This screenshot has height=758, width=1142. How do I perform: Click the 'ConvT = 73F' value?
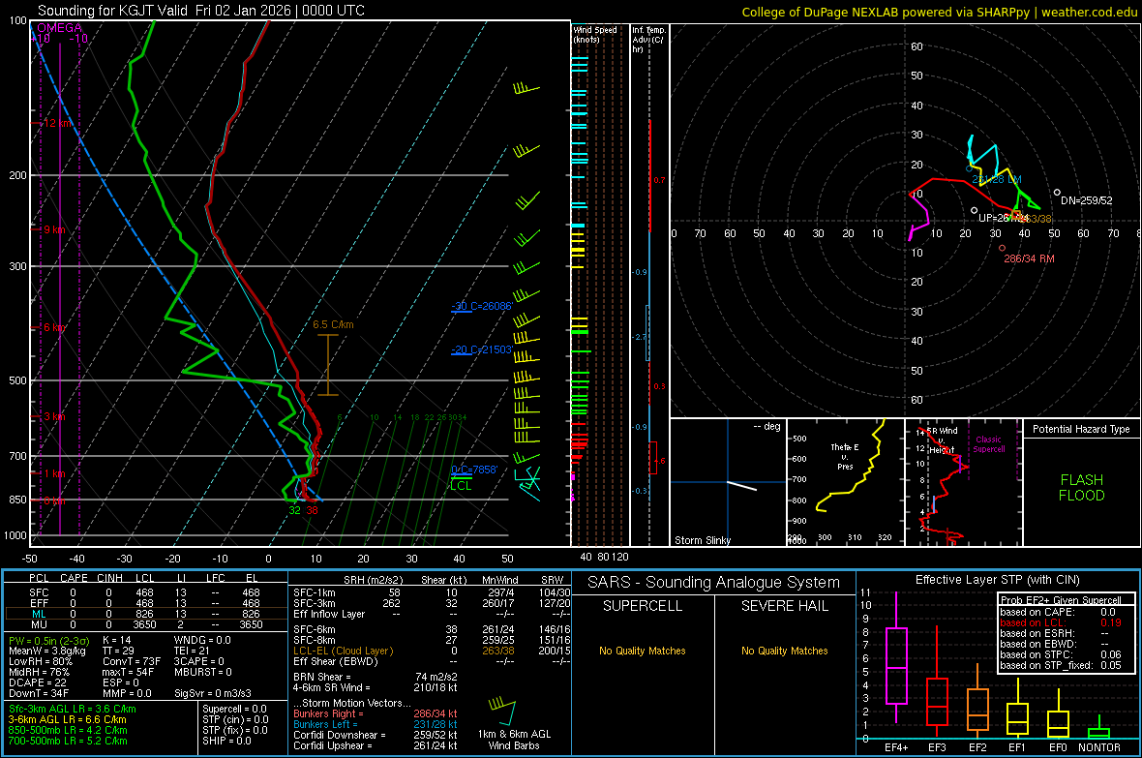tap(132, 662)
